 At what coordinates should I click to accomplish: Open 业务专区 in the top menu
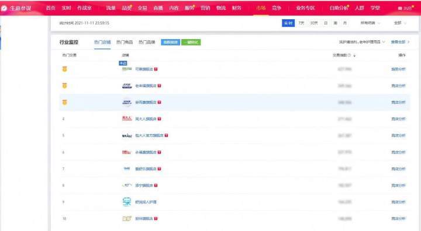click(305, 8)
